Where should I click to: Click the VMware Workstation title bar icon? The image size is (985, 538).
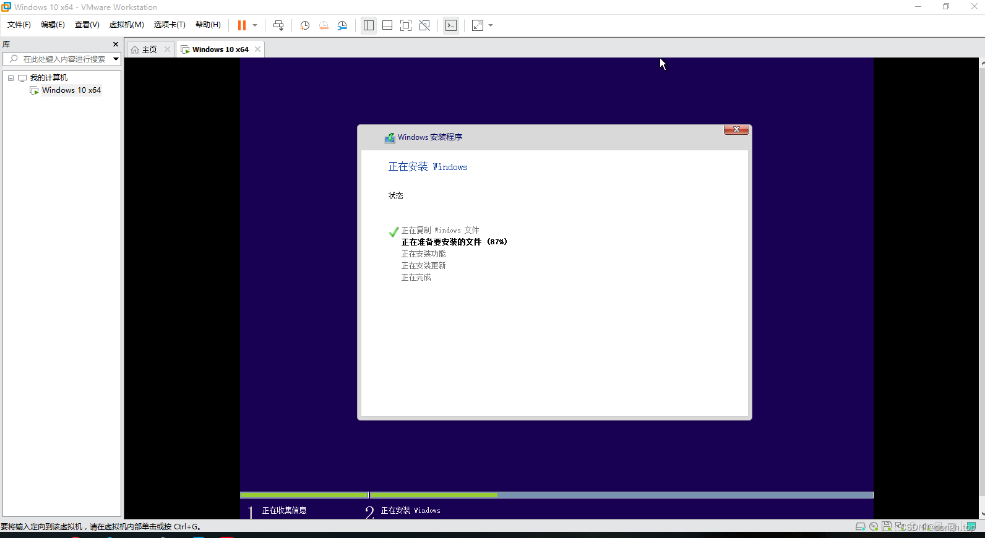(6, 7)
